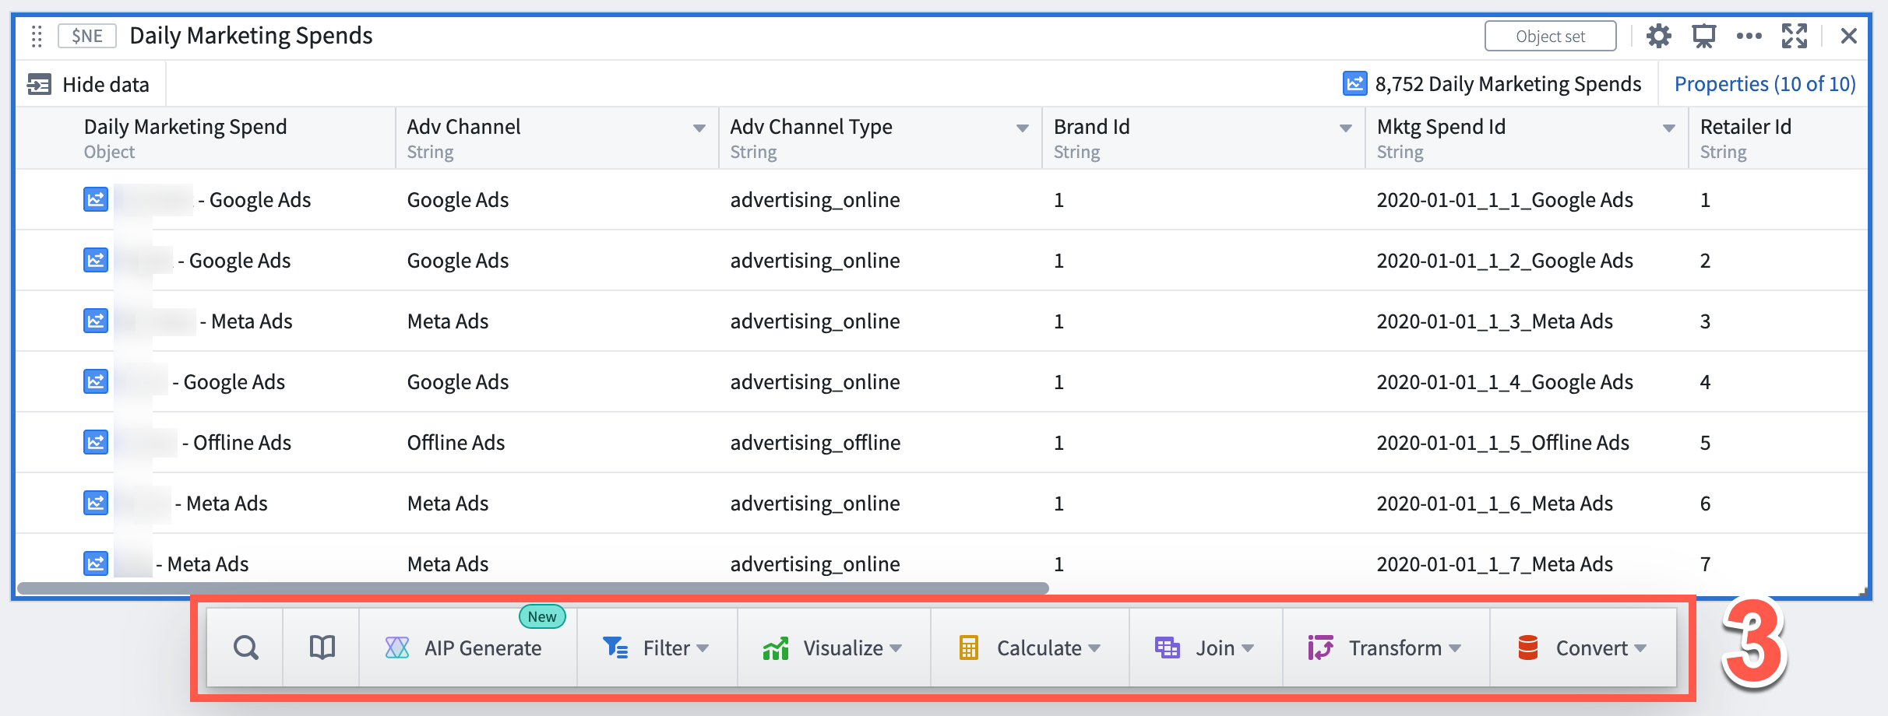Viewport: 1888px width, 716px height.
Task: Open Adv Channel column dropdown arrow
Action: pyautogui.click(x=699, y=128)
